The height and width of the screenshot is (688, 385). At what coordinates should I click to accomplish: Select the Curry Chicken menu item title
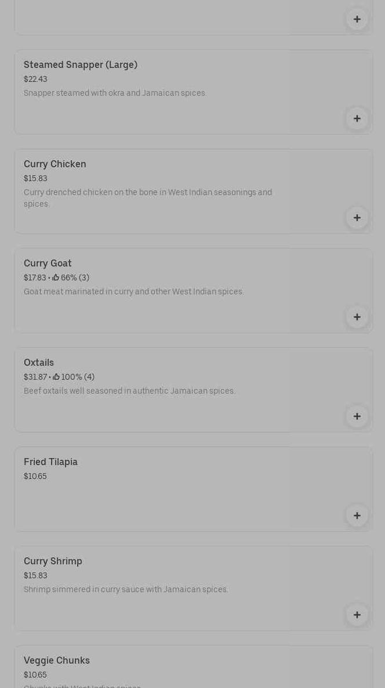click(55, 164)
